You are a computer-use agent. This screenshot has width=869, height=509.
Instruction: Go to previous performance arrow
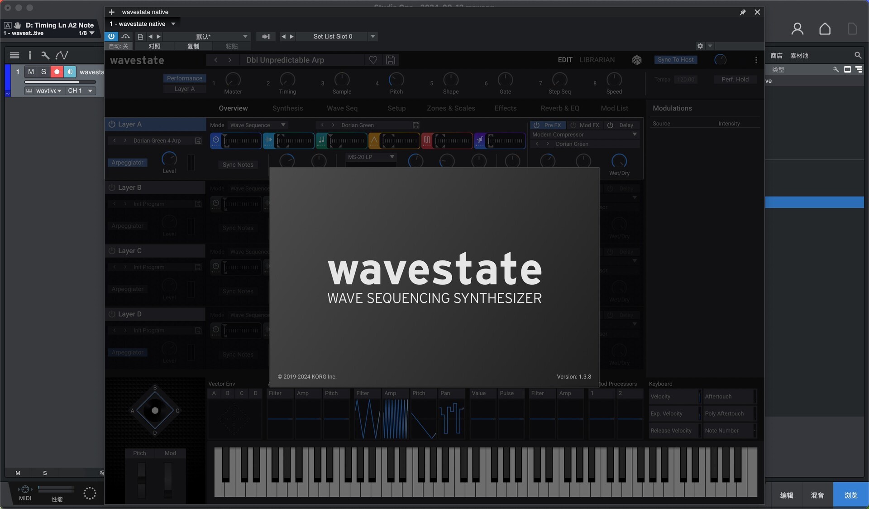click(215, 60)
